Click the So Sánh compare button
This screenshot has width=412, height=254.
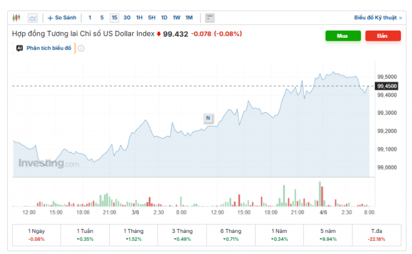point(62,18)
